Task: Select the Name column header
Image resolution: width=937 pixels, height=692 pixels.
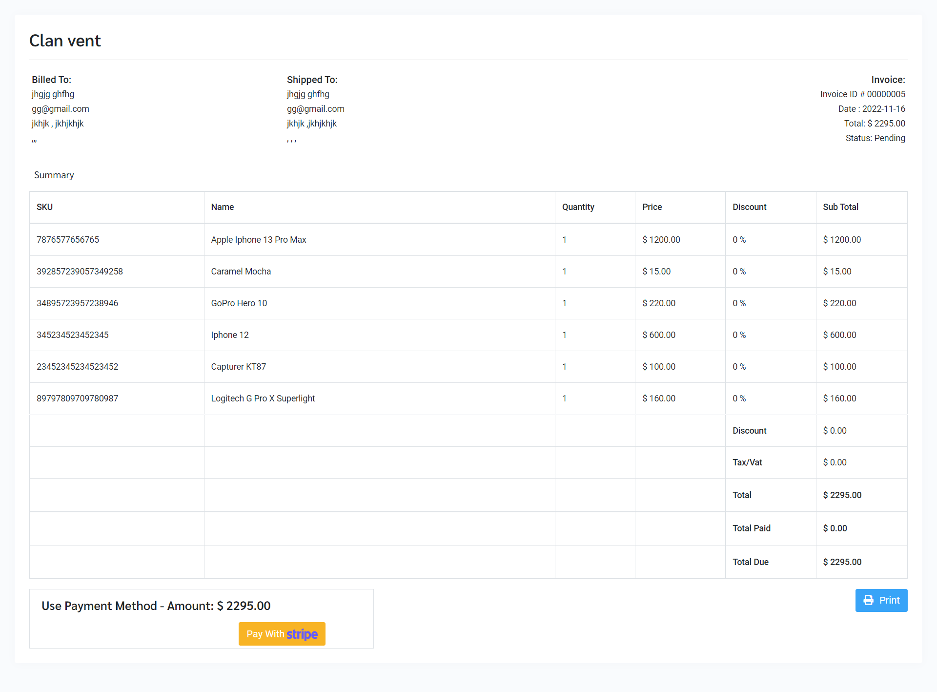Action: coord(223,207)
